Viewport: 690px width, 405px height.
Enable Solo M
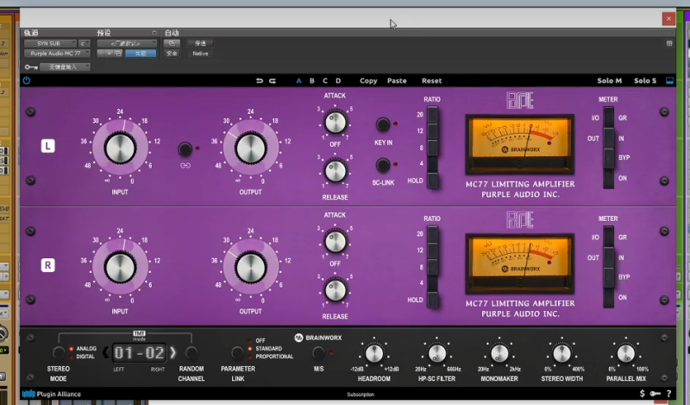pyautogui.click(x=610, y=80)
